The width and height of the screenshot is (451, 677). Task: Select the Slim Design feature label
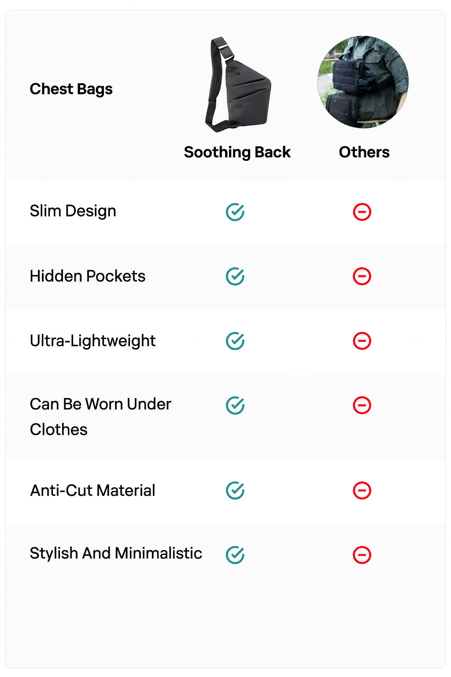point(73,211)
